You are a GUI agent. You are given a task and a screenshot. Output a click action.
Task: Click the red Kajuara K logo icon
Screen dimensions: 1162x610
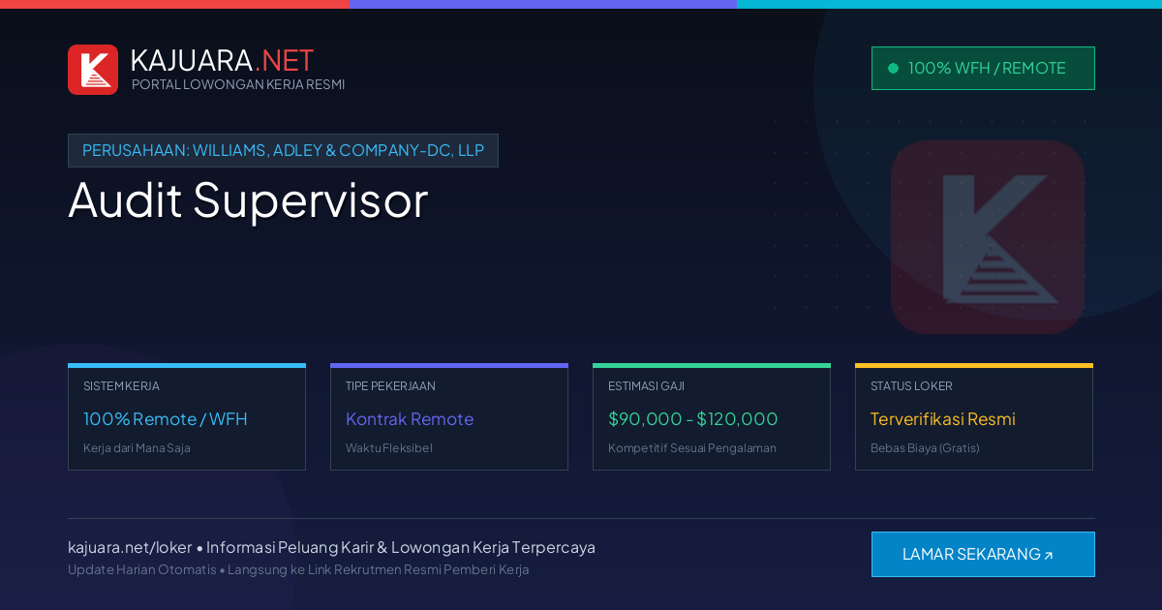tap(93, 70)
